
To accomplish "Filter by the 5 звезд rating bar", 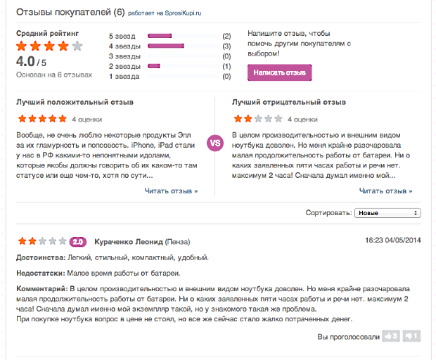I will (x=184, y=36).
